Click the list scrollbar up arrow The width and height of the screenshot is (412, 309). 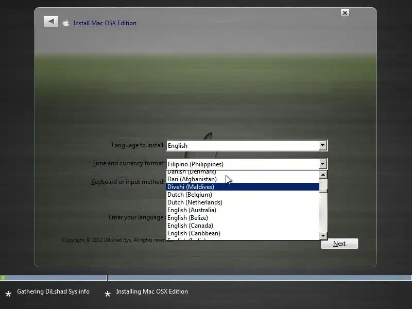click(323, 175)
